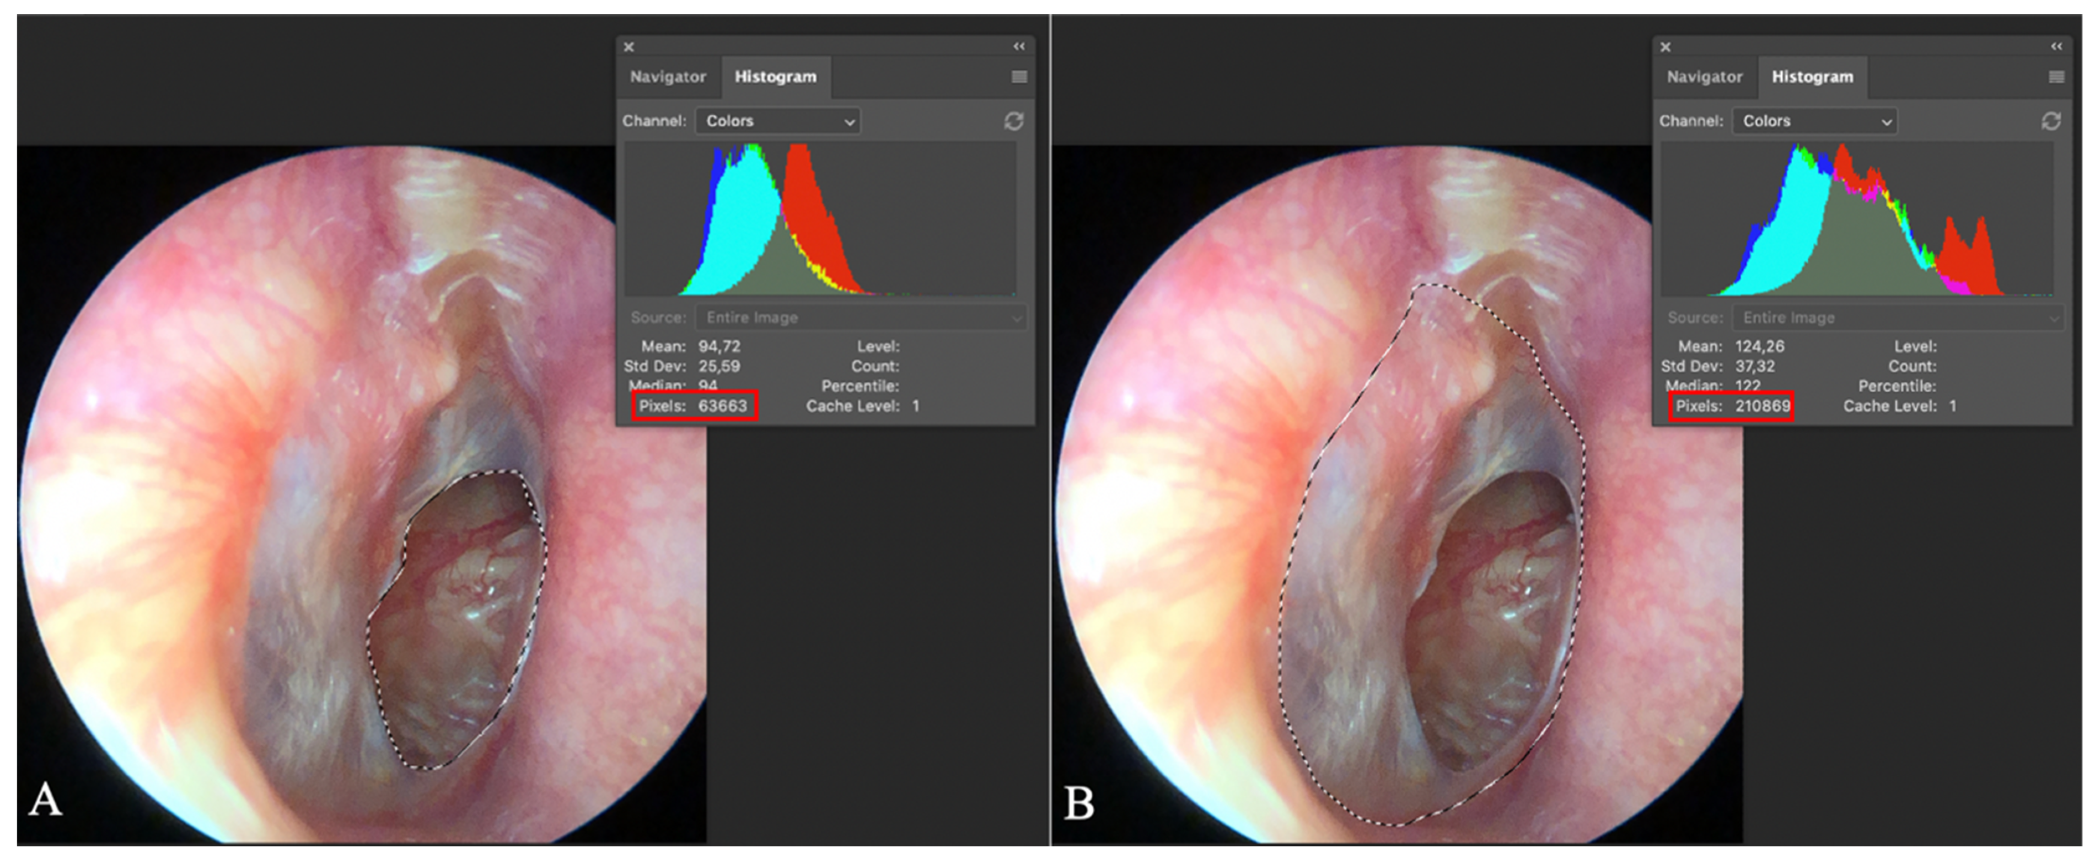Click the right Source Entire Image dropdown

1898,317
